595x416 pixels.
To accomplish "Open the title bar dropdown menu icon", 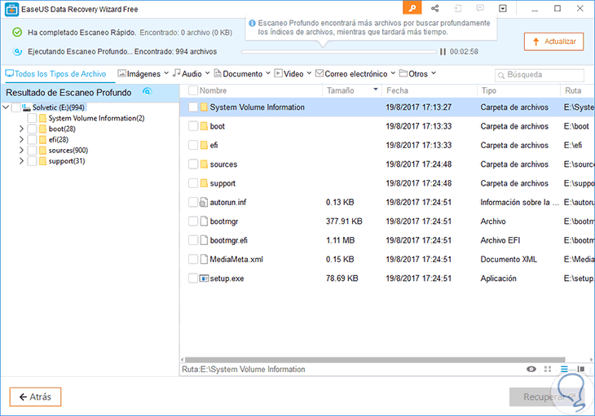I will click(503, 8).
